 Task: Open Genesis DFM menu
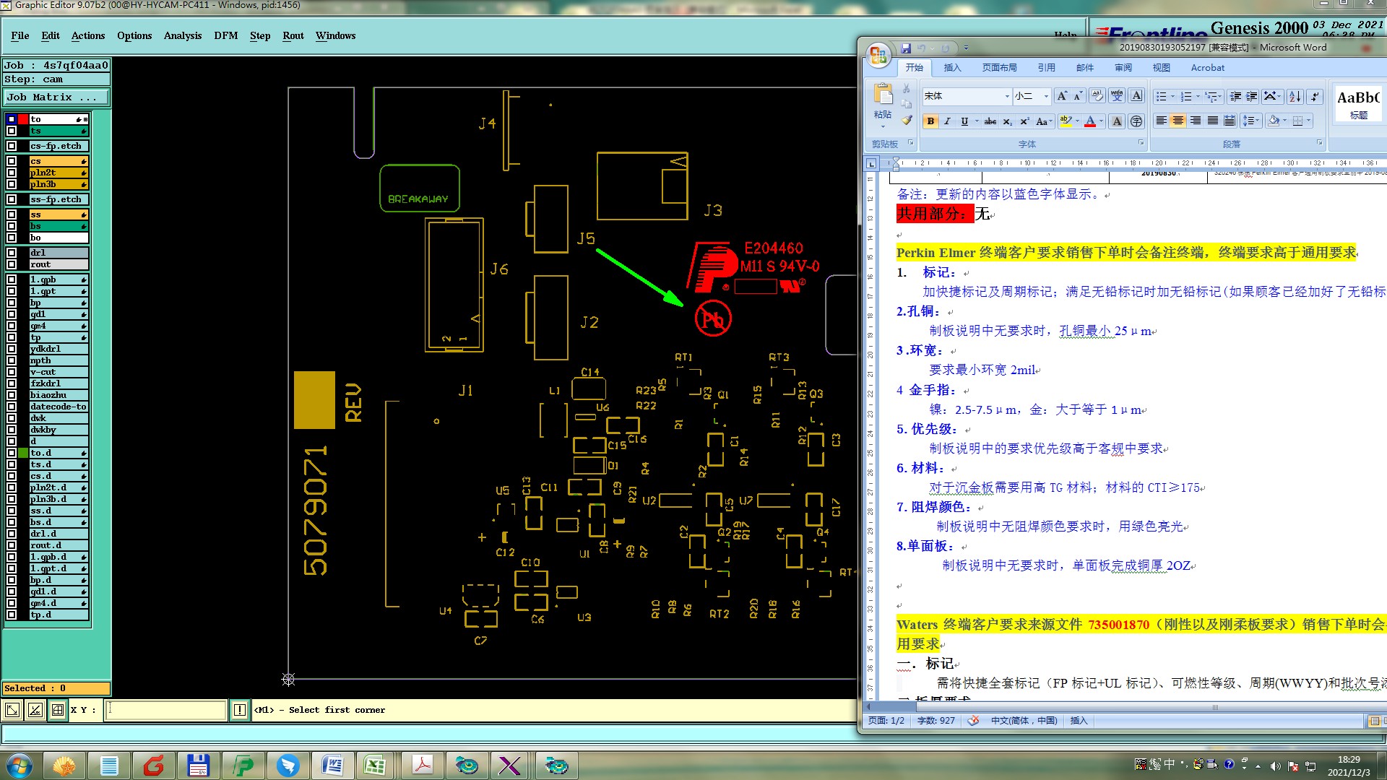225,35
